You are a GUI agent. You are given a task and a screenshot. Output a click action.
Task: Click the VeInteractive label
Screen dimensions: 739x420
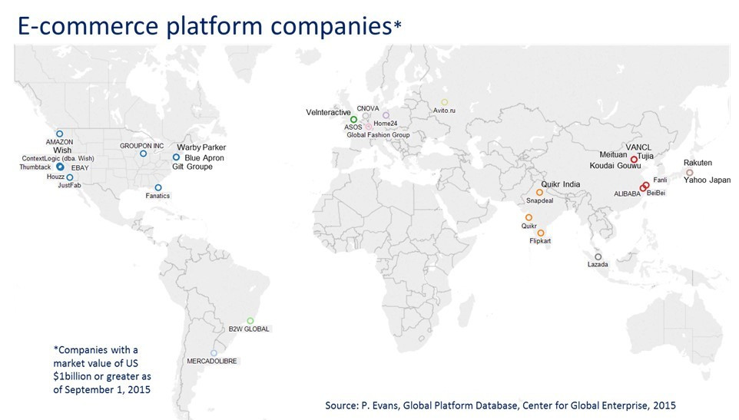coord(329,113)
